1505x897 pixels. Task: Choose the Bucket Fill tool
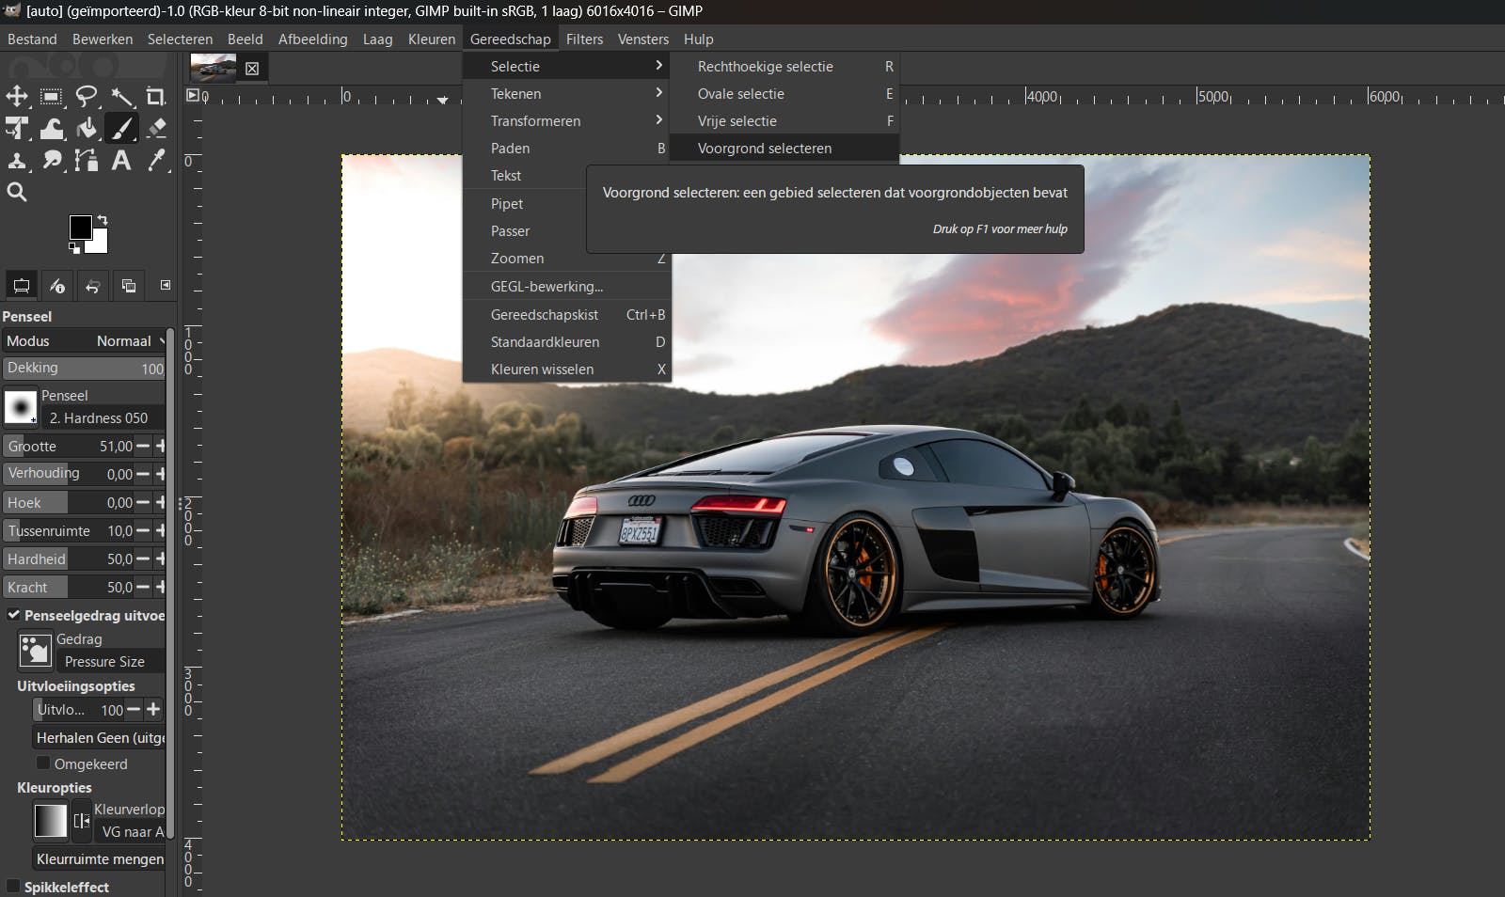point(87,128)
